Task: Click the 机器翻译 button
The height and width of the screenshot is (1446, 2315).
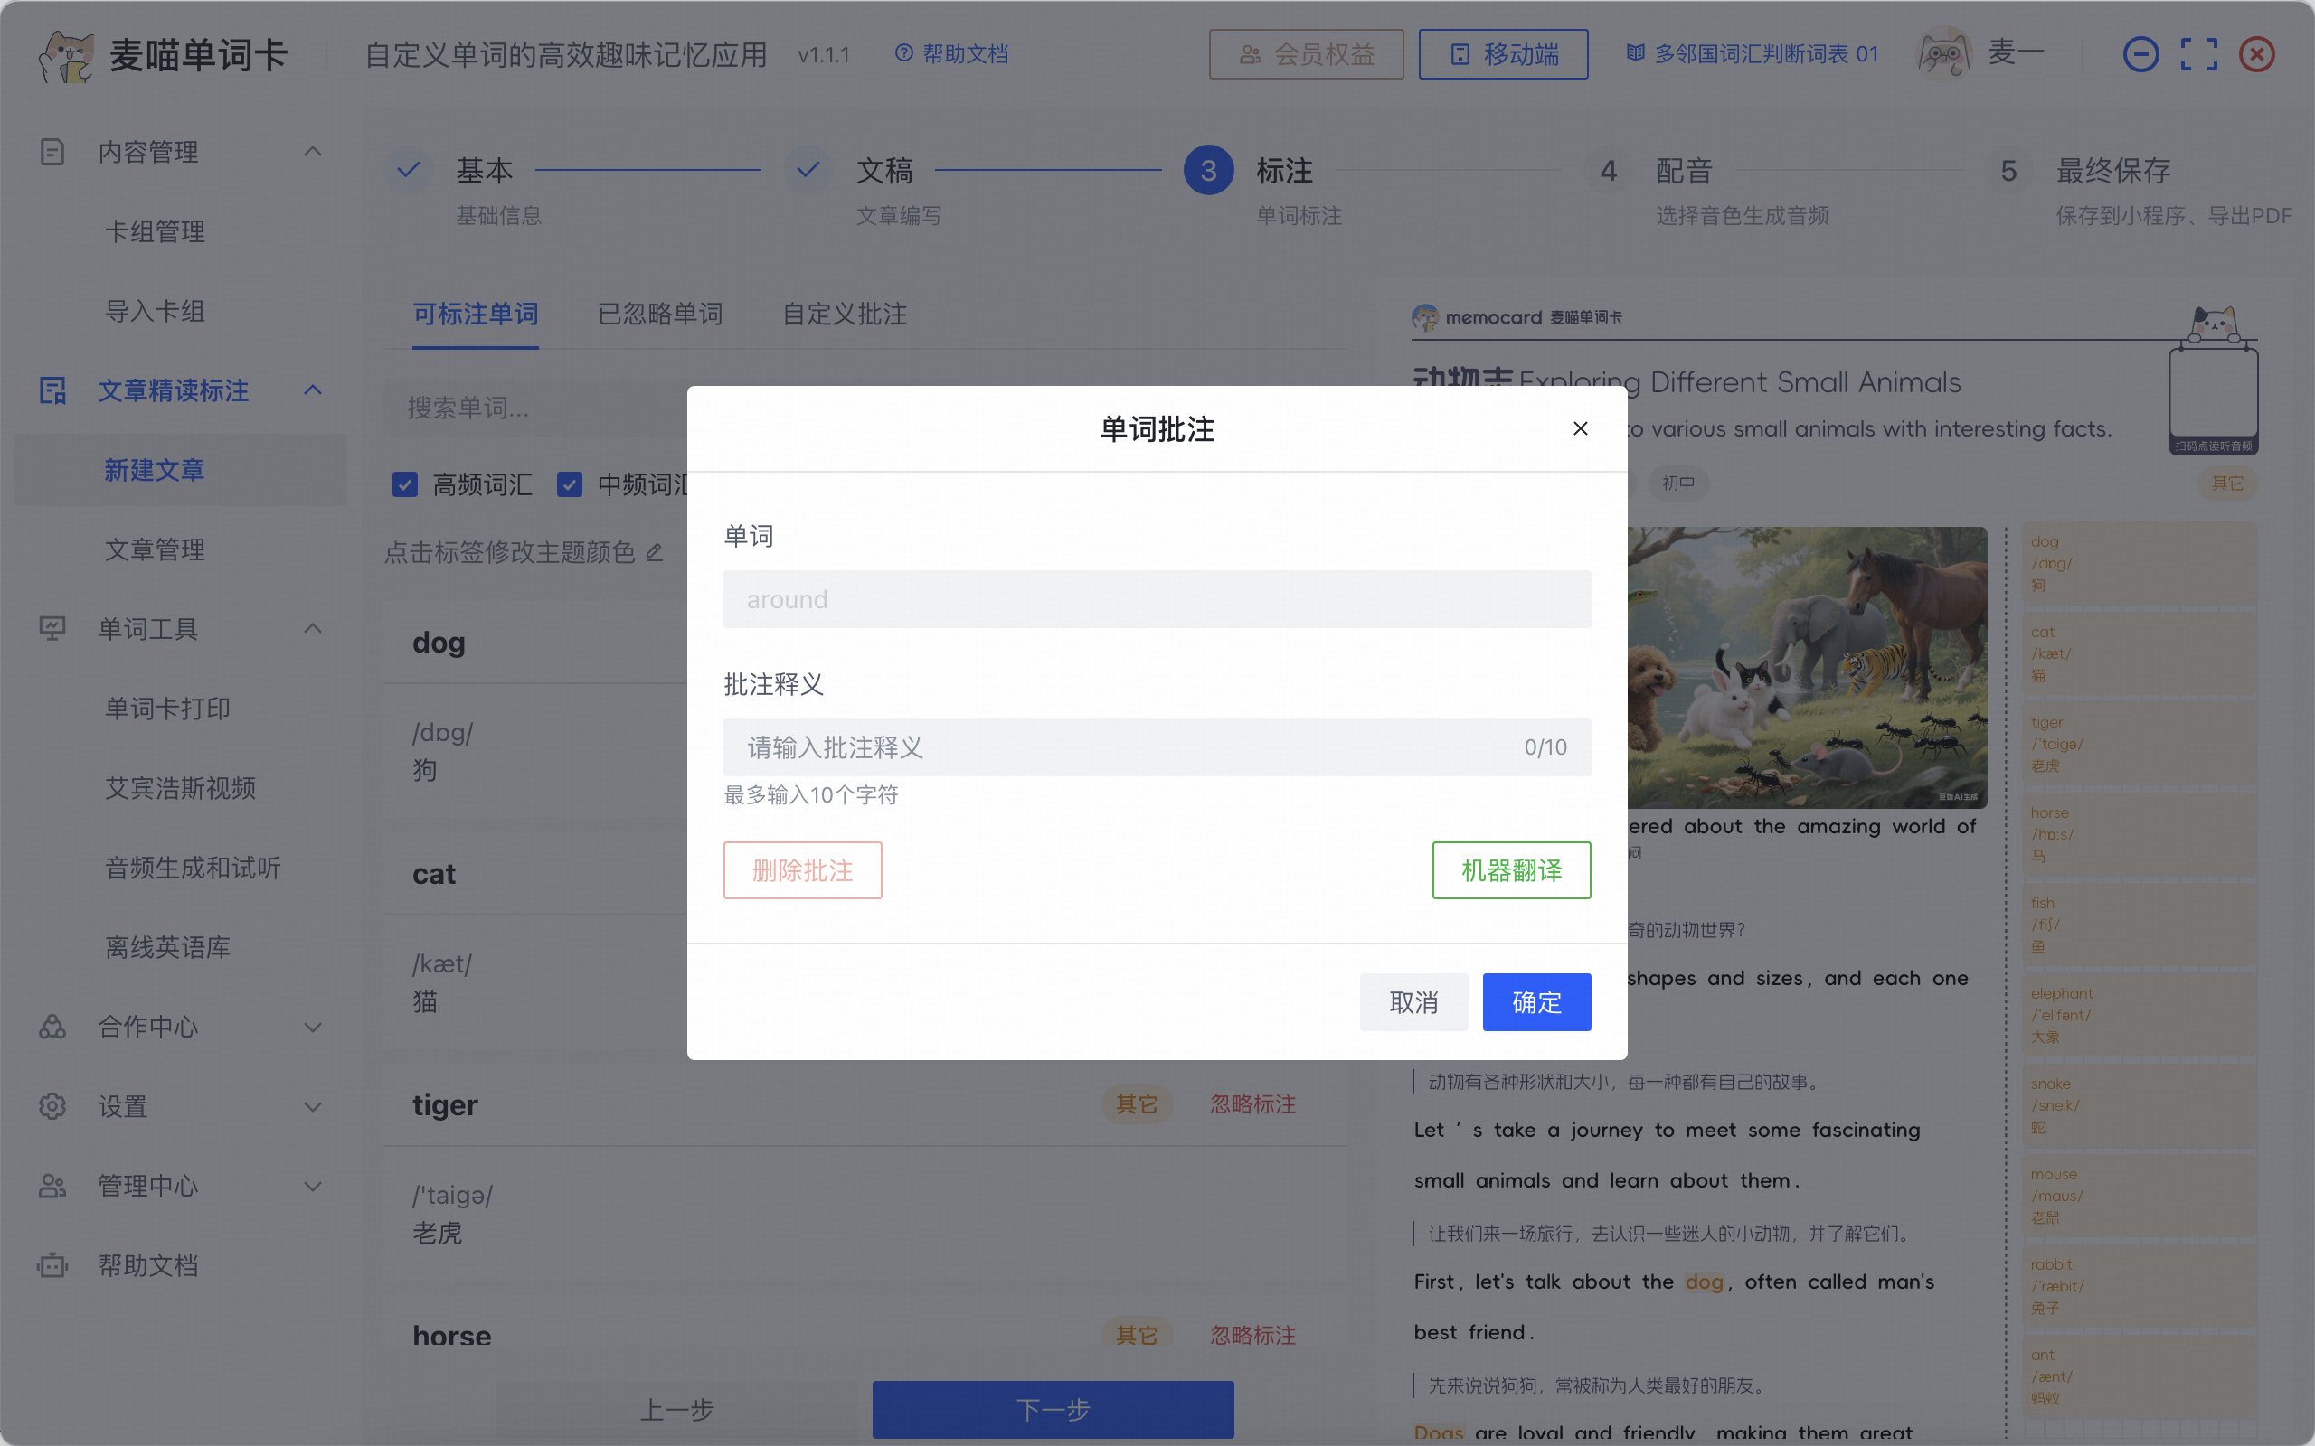Action: tap(1510, 870)
